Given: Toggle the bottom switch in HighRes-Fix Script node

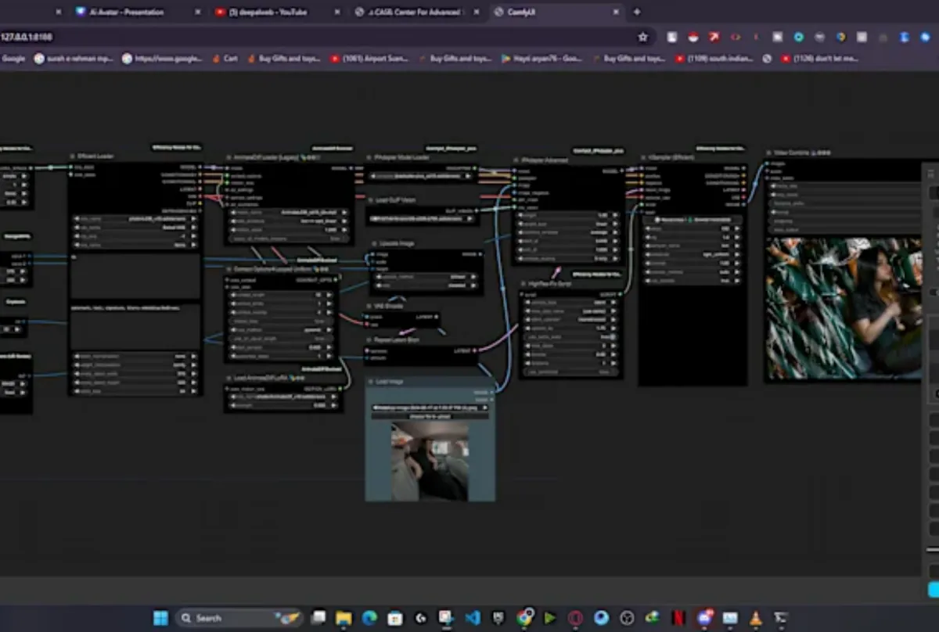Looking at the screenshot, I should [572, 372].
